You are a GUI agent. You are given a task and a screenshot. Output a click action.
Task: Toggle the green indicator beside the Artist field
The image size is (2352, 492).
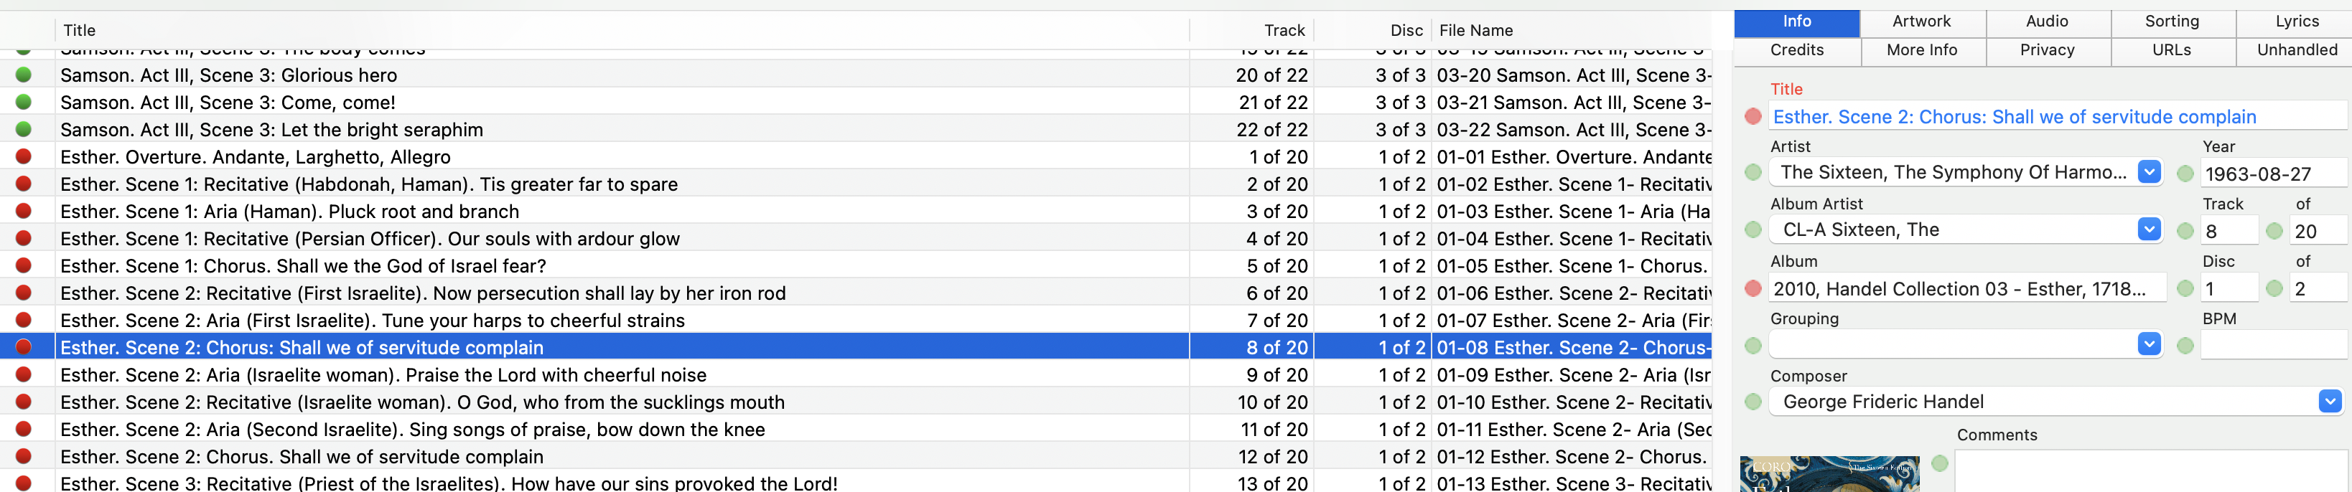pyautogui.click(x=1752, y=173)
